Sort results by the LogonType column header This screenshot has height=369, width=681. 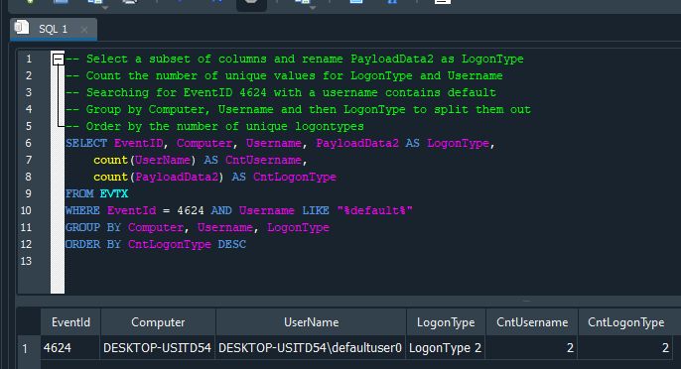(x=446, y=322)
